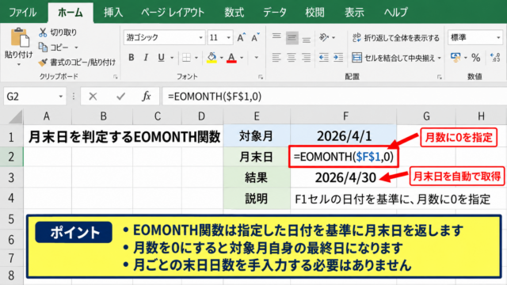Click the Insert Function fx icon
This screenshot has width=507, height=285.
pos(146,97)
